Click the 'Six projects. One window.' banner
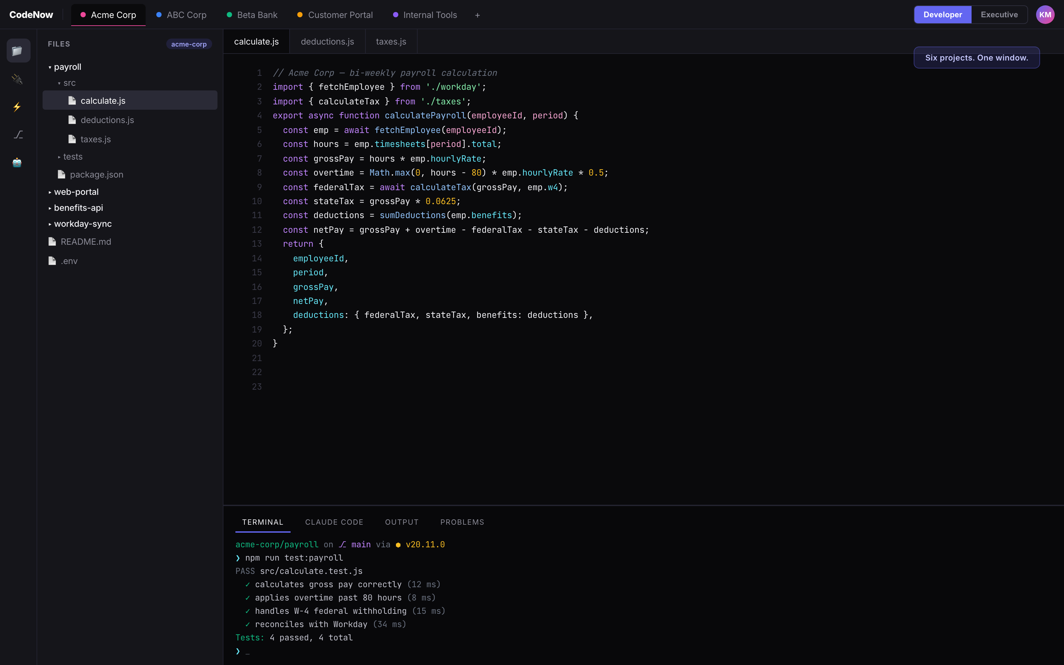Screen dimensions: 1064x665 coord(977,58)
